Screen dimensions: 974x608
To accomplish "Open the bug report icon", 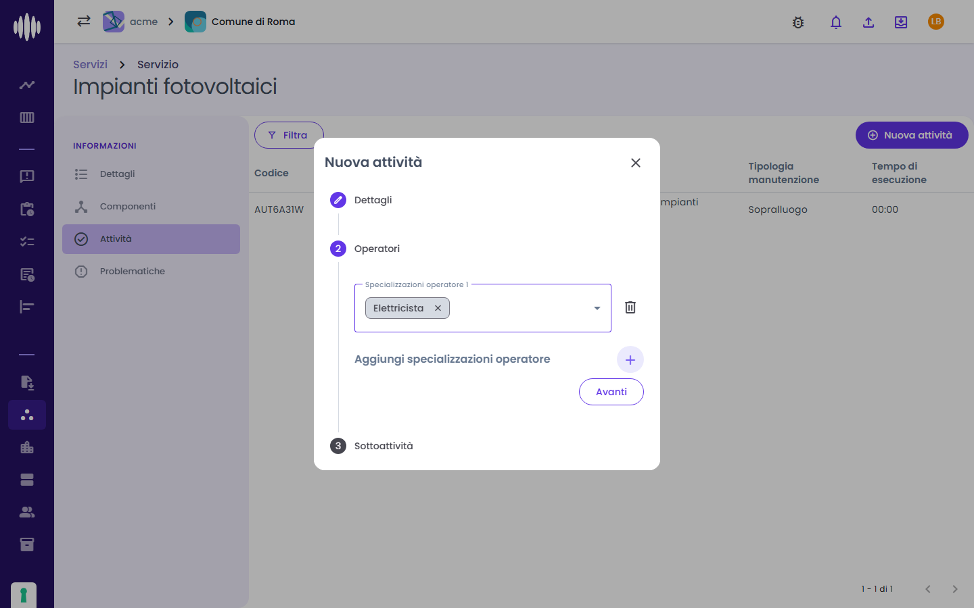I will (x=798, y=22).
